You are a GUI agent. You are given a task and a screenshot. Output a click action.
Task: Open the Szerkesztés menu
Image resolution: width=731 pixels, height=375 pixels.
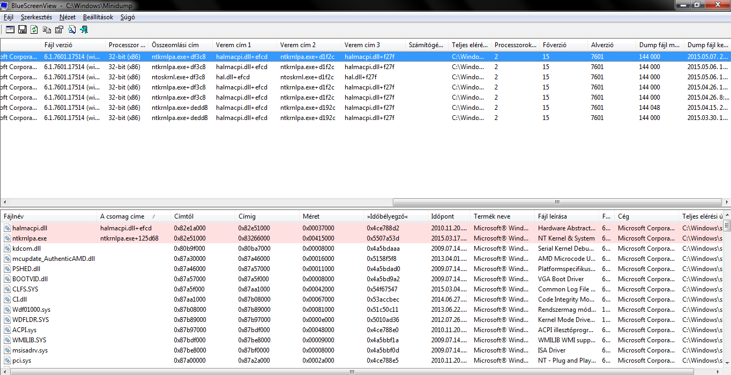tap(36, 17)
